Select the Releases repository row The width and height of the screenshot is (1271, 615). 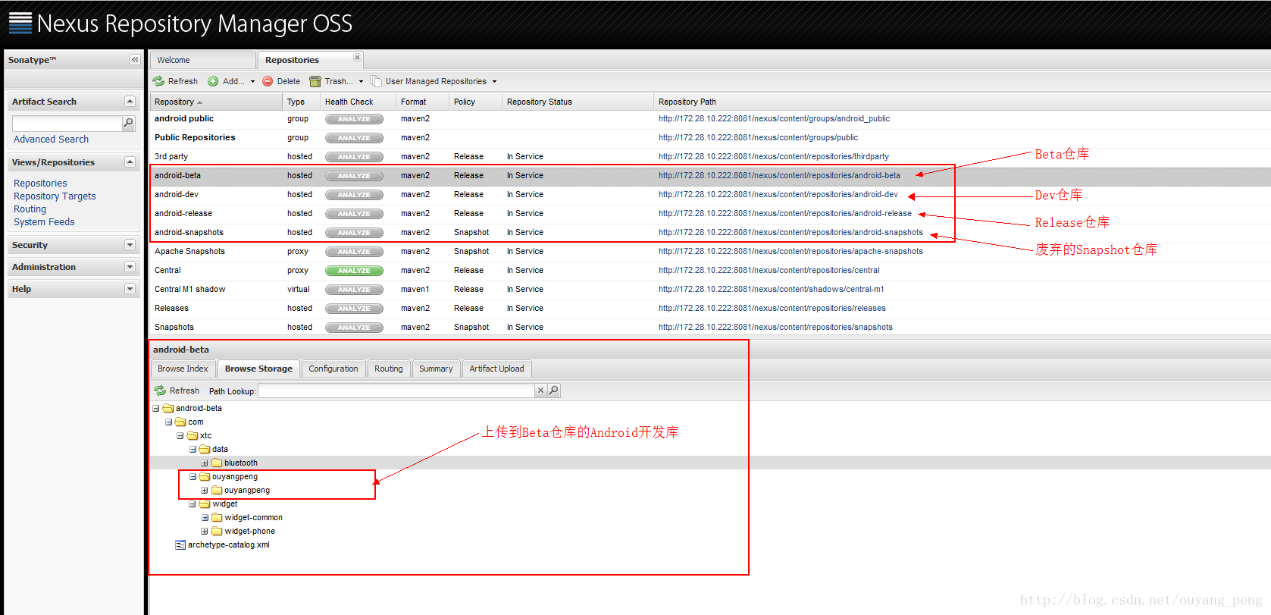[x=710, y=309]
